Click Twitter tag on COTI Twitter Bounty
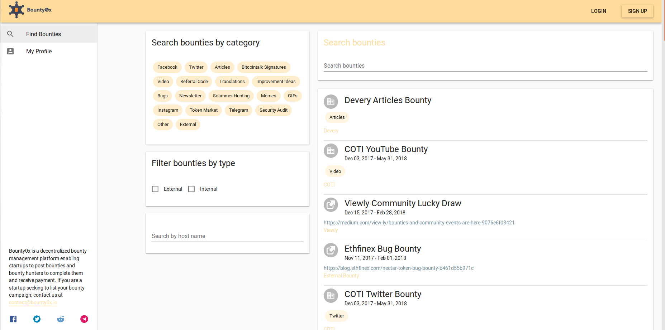 [337, 316]
